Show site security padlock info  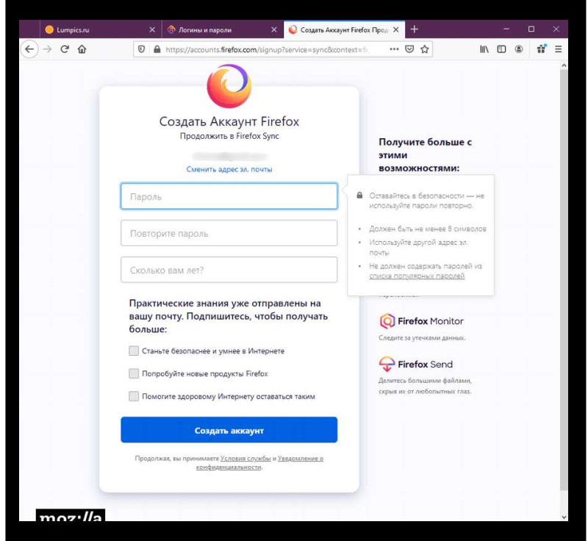(157, 49)
